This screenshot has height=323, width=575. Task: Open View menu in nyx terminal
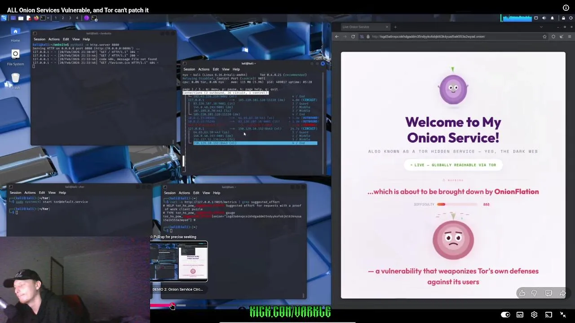tap(226, 69)
